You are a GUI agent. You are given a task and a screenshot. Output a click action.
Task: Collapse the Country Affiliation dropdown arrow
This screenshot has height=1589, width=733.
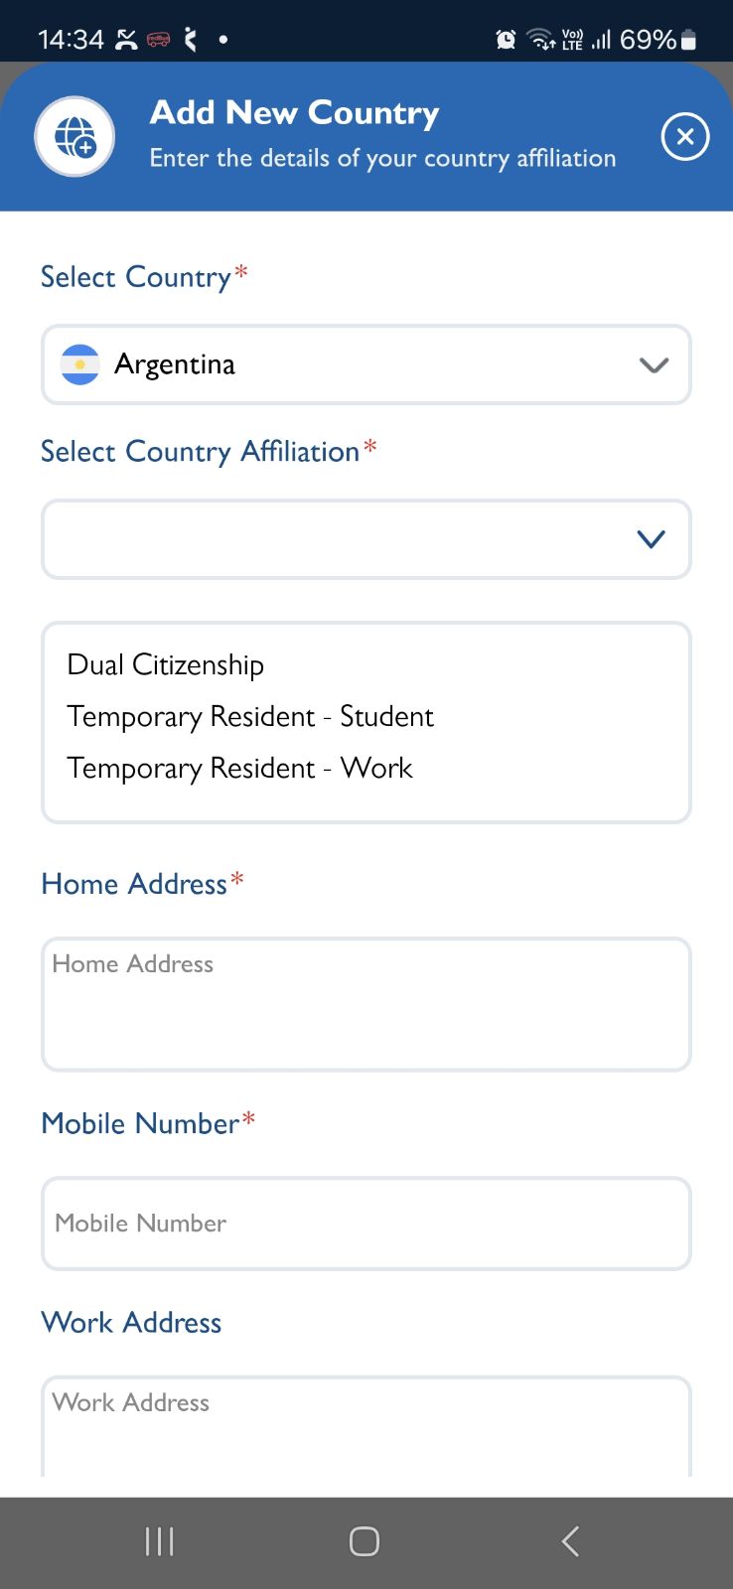click(x=651, y=539)
